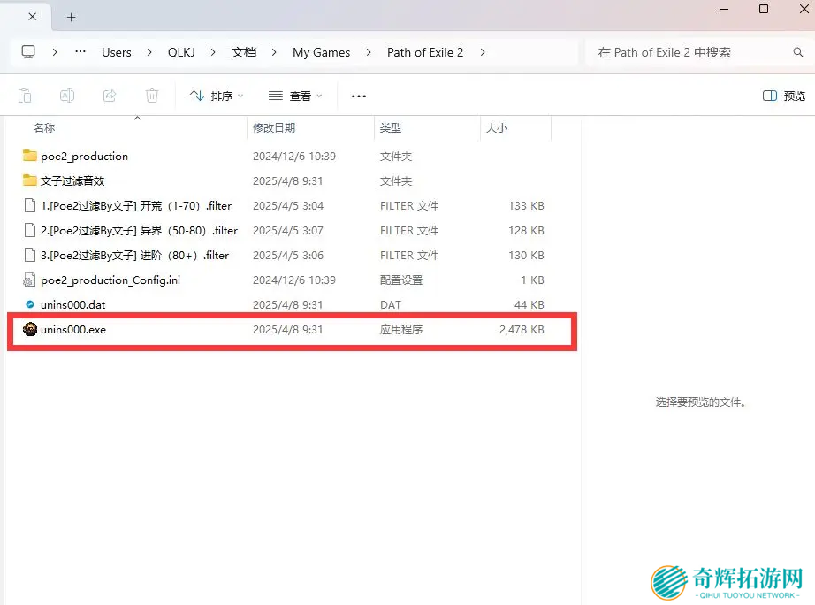Click the paste icon in toolbar

click(x=25, y=96)
